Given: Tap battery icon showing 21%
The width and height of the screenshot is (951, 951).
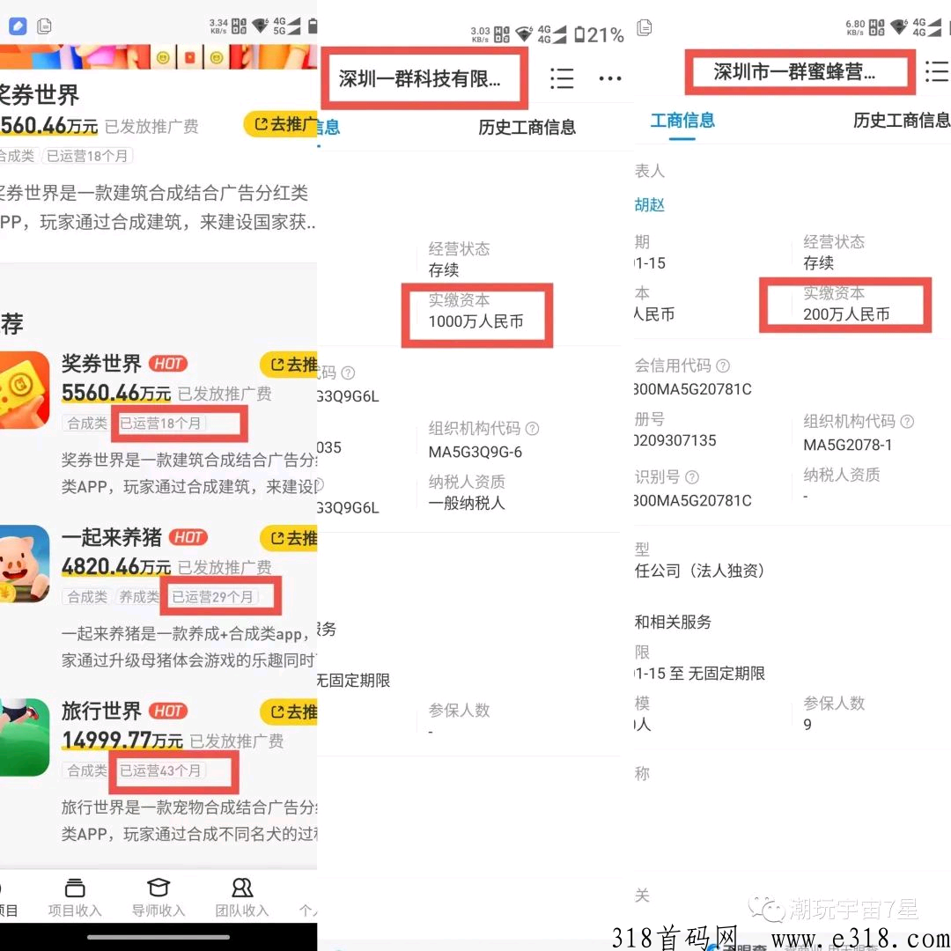Looking at the screenshot, I should (x=579, y=34).
